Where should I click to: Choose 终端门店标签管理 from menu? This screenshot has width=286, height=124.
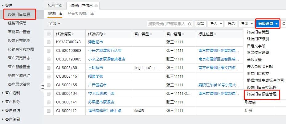click(x=261, y=94)
